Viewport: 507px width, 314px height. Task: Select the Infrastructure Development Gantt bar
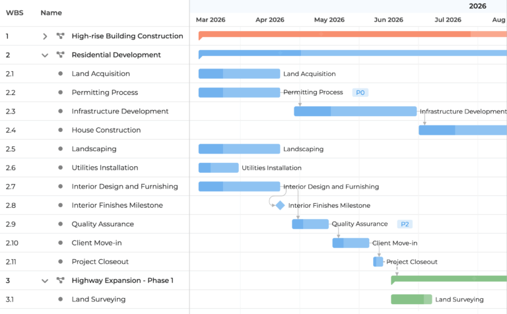355,111
